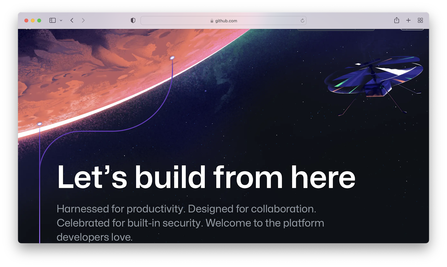Click the lock icon beside github.com
Viewport: 447px width, 267px height.
point(212,21)
